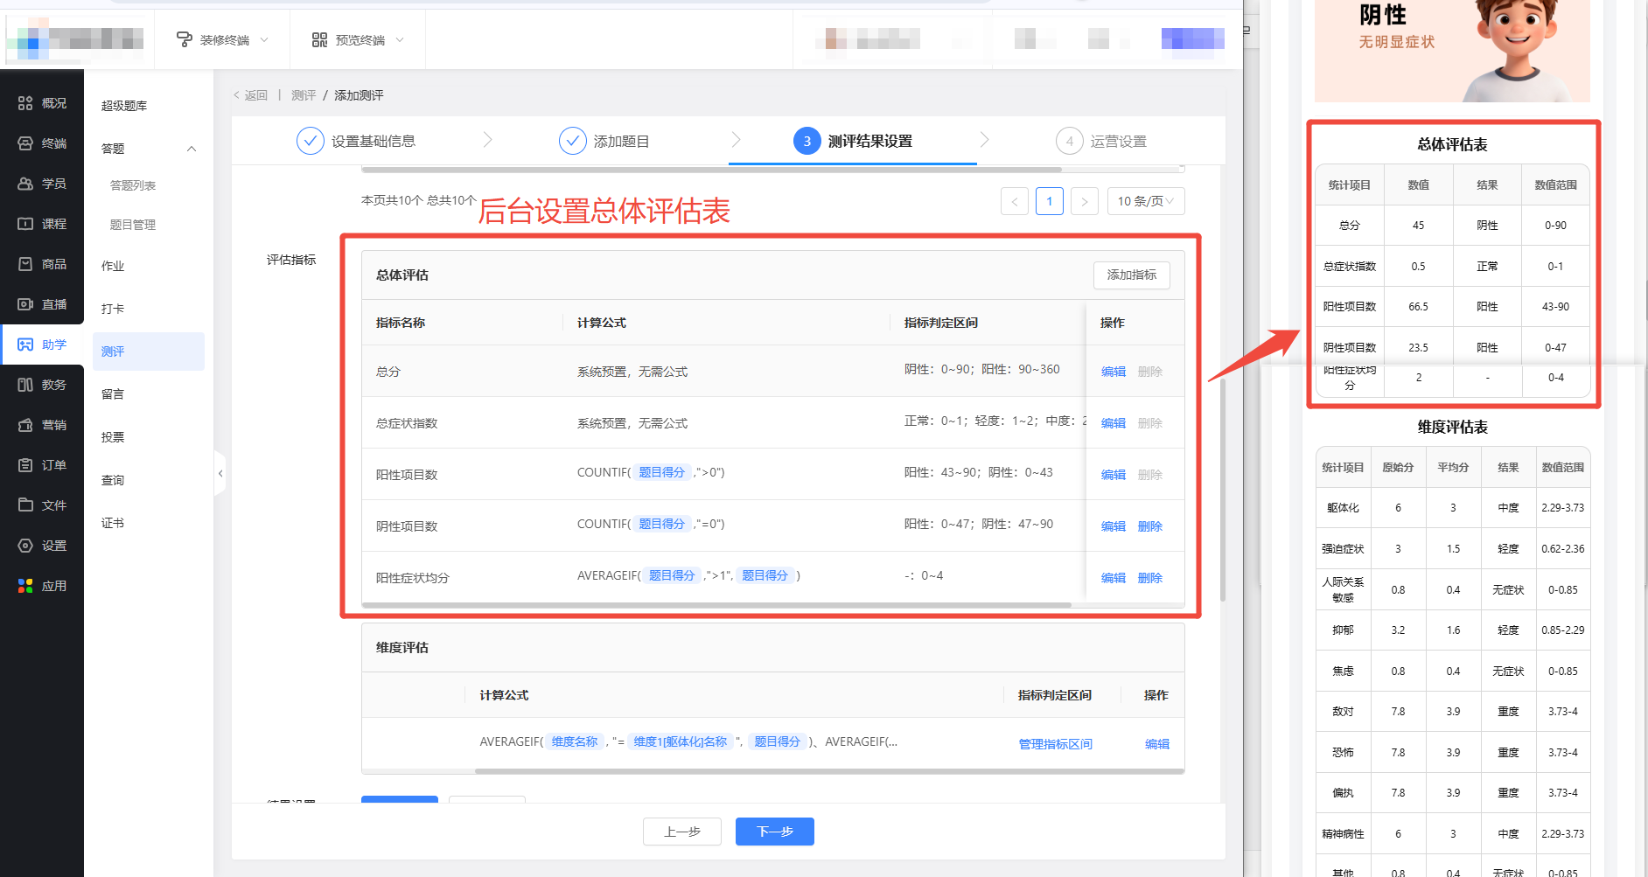The height and width of the screenshot is (877, 1648).
Task: Click 删除 for 阳性症状均分 row
Action: click(1149, 578)
